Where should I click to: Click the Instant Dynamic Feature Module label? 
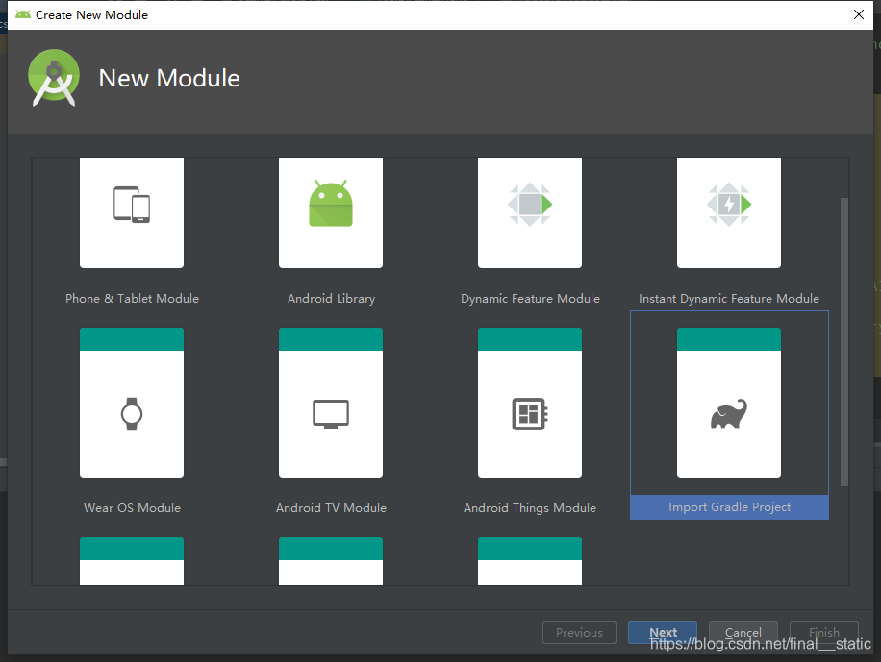(729, 299)
